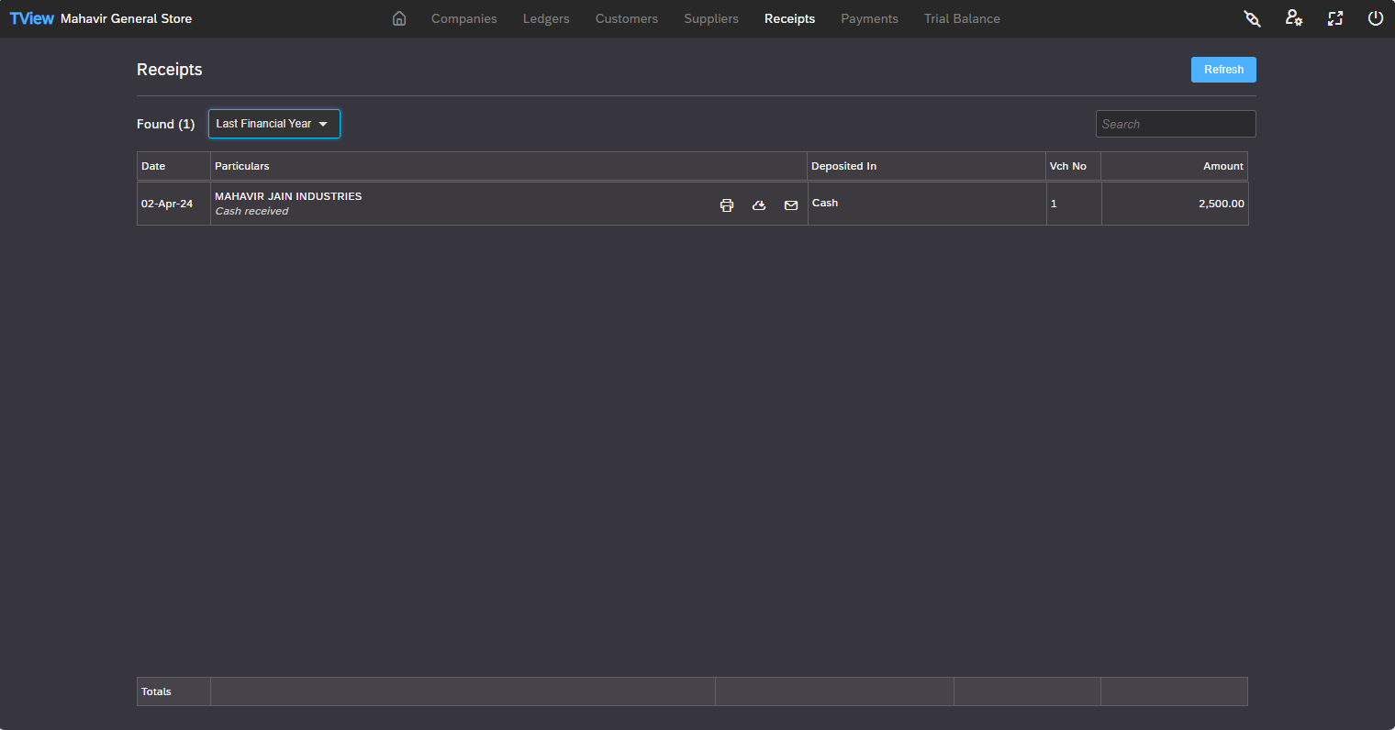
Task: Click the Refresh button
Action: [x=1223, y=70]
